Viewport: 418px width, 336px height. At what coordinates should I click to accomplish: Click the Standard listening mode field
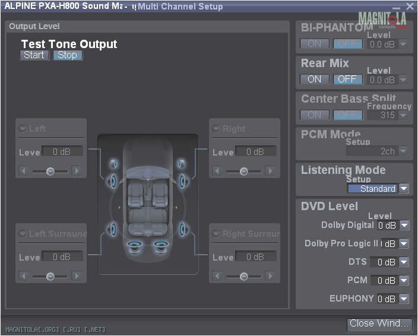373,188
